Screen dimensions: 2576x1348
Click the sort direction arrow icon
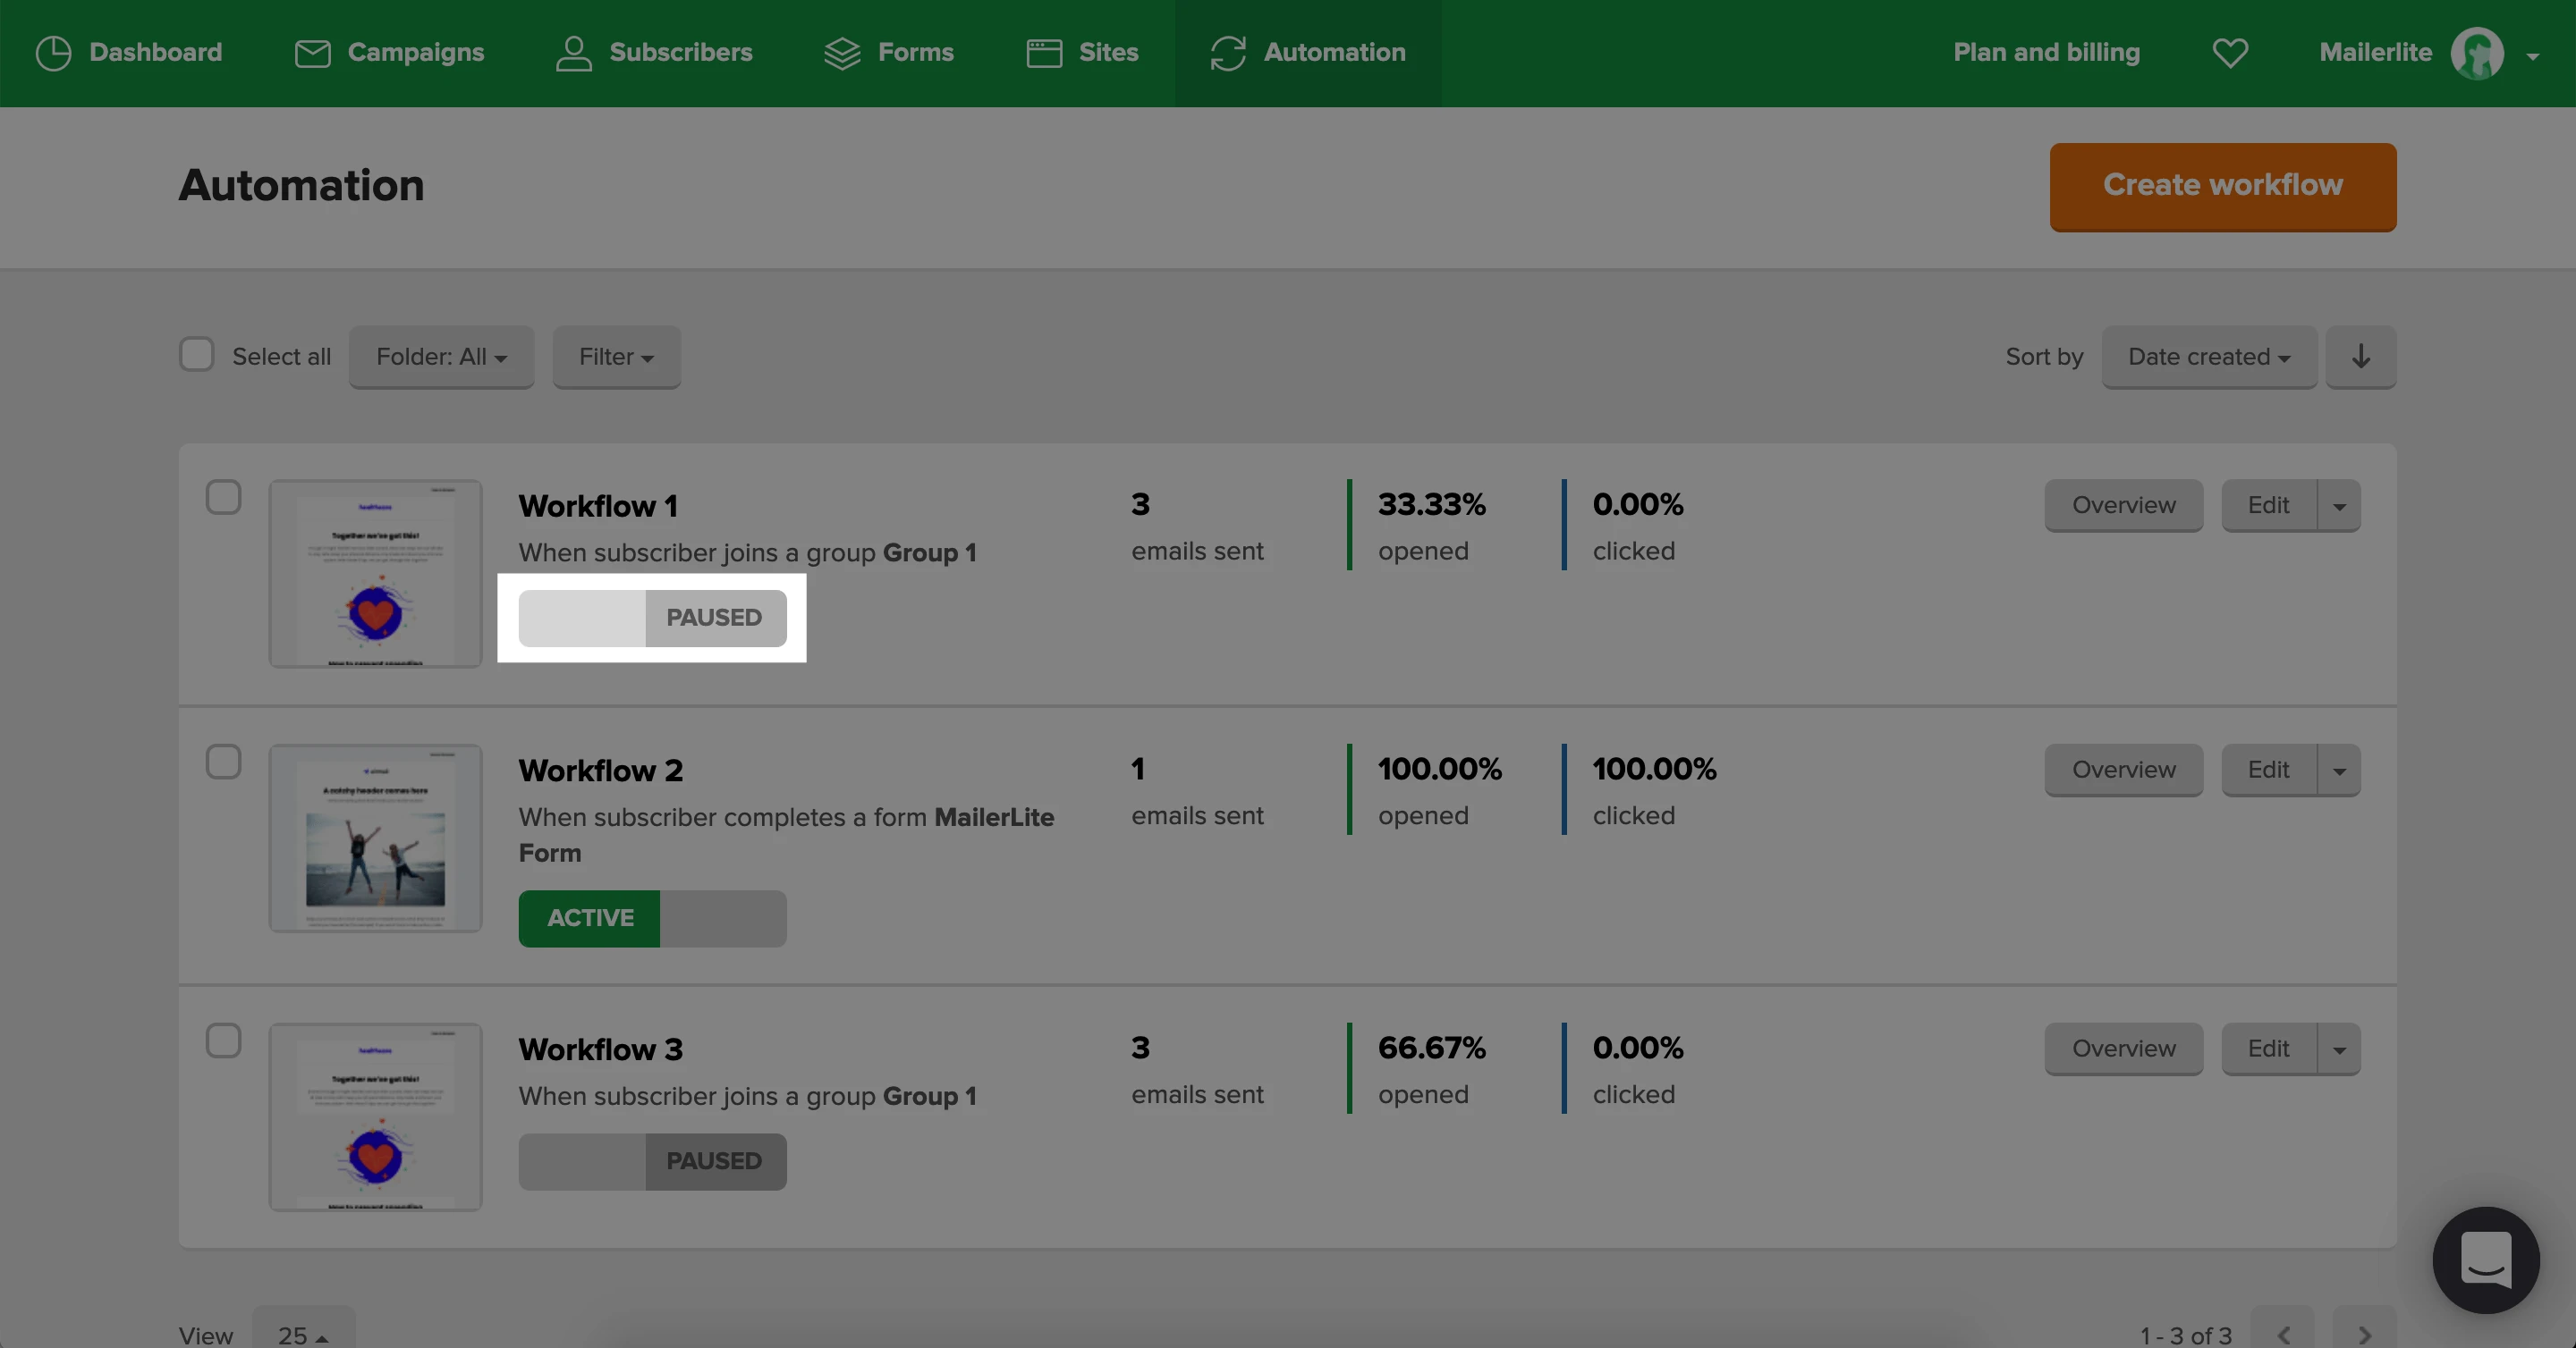tap(2360, 357)
